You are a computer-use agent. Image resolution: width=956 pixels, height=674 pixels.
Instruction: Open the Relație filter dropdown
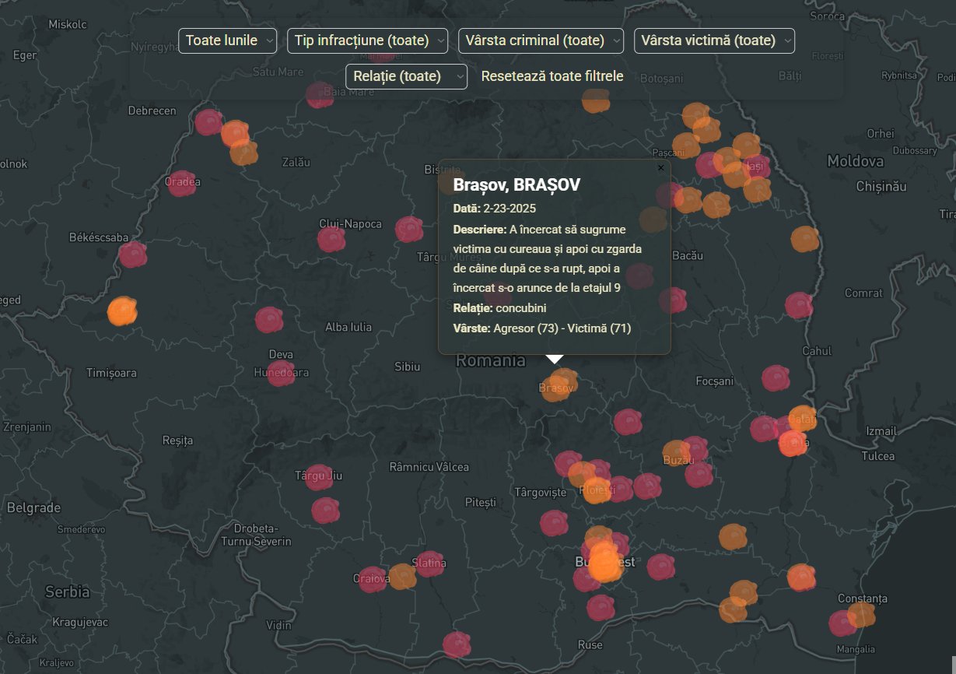[x=406, y=76]
